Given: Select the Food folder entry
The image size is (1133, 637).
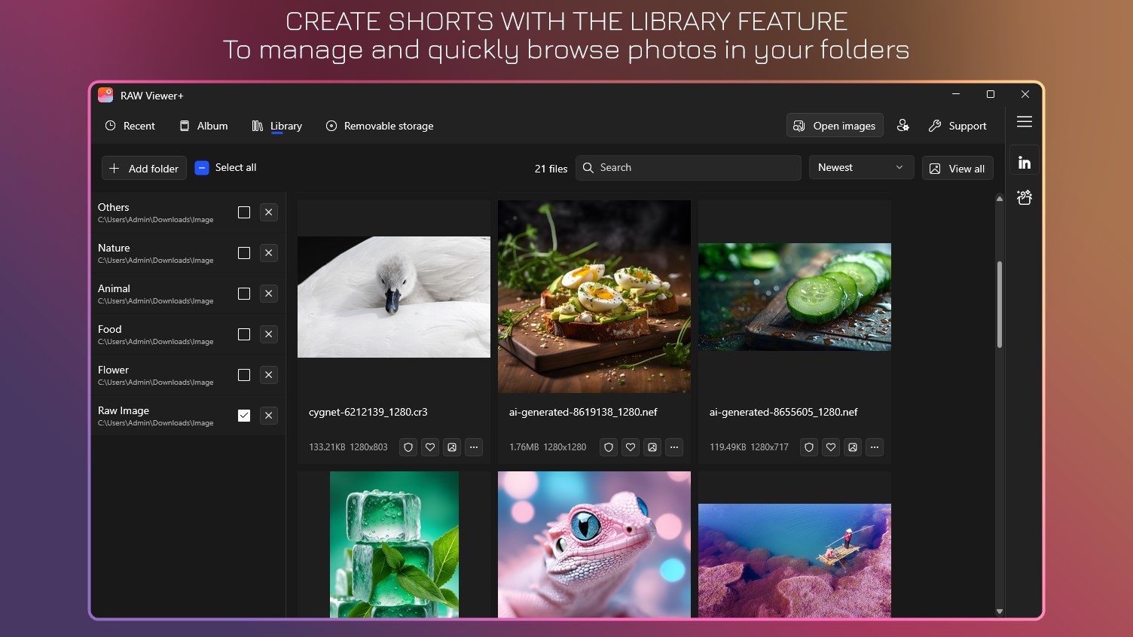Looking at the screenshot, I should 188,334.
